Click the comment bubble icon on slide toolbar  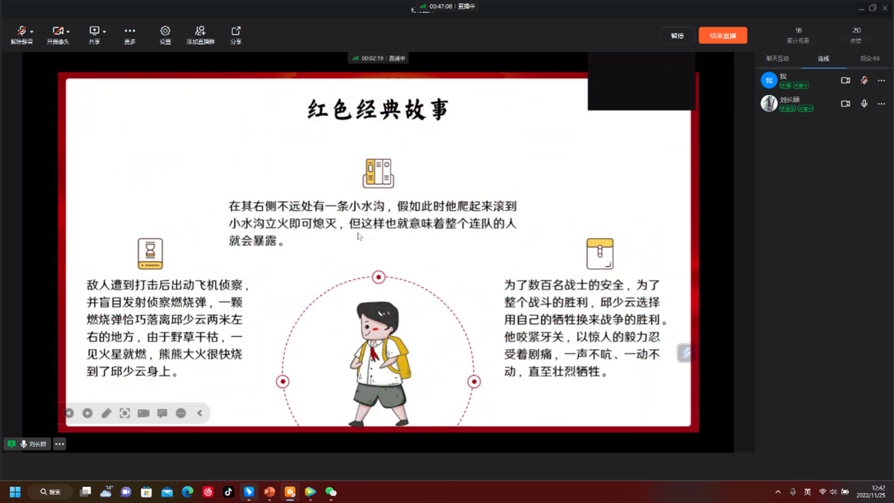pos(162,414)
